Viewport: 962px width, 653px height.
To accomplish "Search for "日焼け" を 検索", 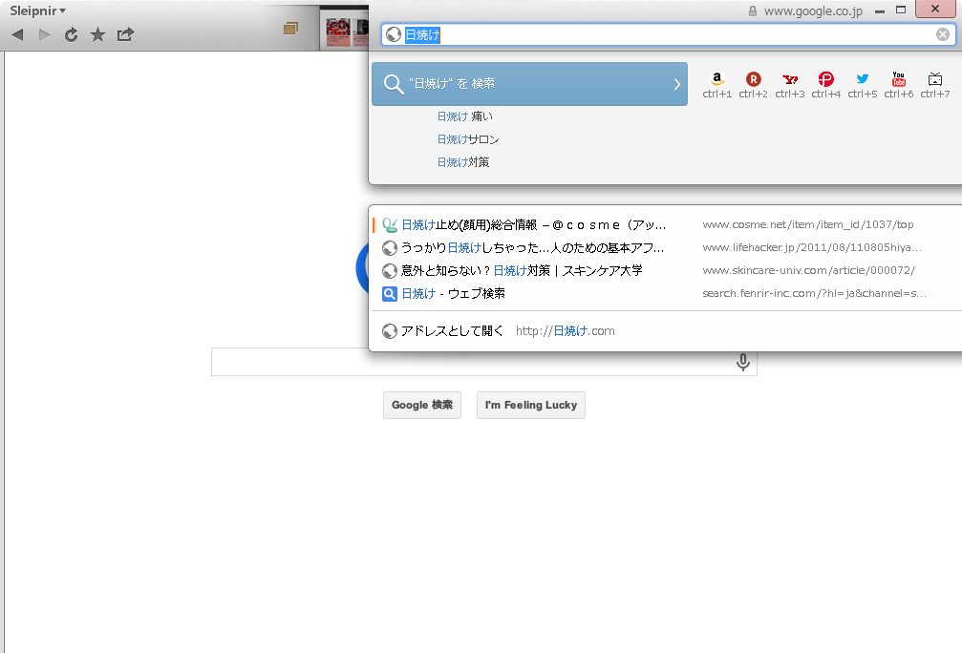I will pyautogui.click(x=529, y=84).
